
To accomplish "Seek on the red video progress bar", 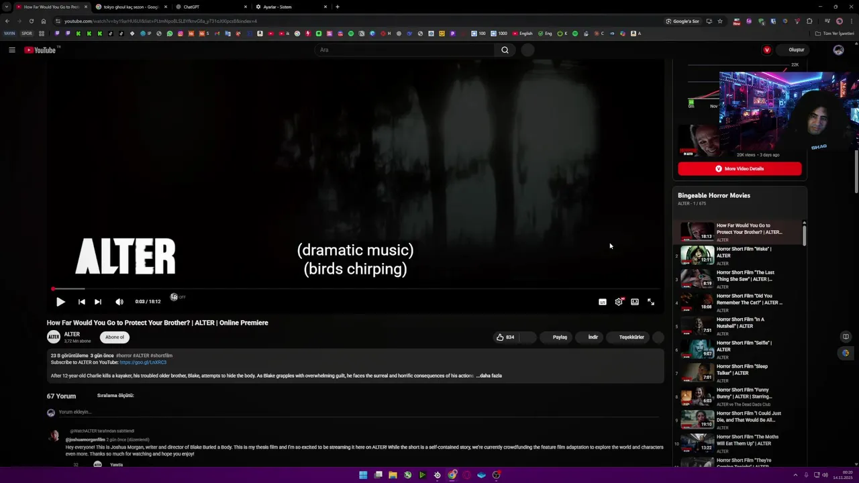I will (356, 289).
